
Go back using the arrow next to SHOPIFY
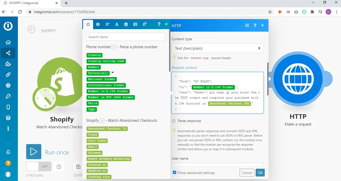click(31, 29)
